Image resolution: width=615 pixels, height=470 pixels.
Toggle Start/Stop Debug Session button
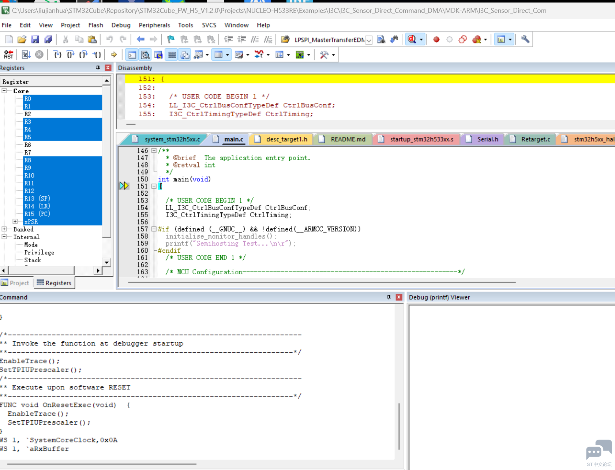[x=412, y=39]
